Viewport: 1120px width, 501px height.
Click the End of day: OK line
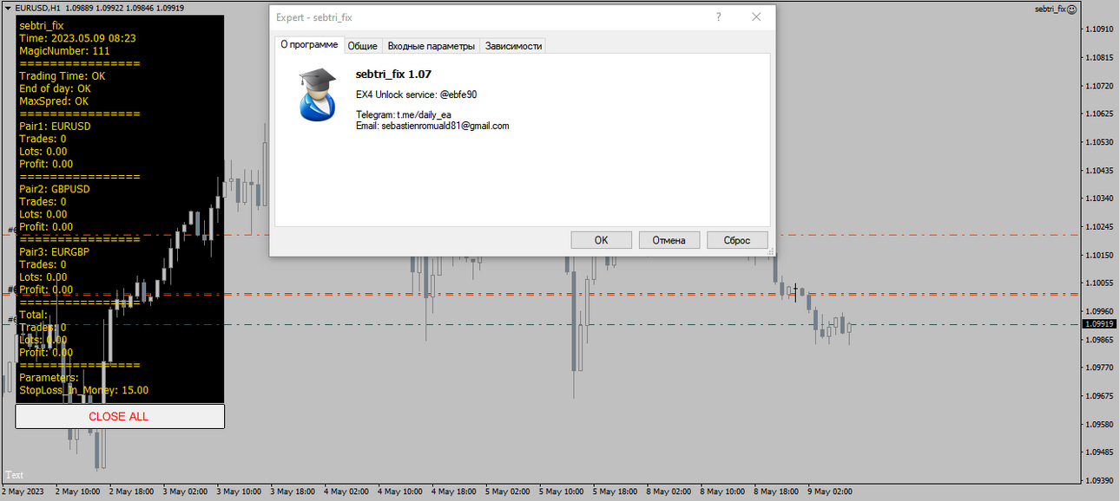point(55,88)
